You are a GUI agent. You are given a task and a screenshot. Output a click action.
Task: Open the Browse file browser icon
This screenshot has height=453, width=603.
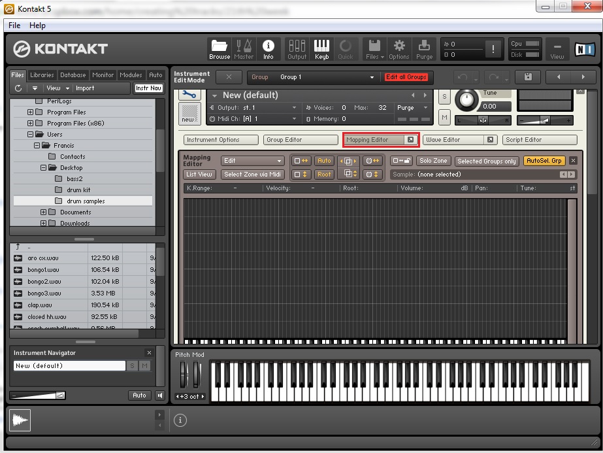[x=220, y=49]
